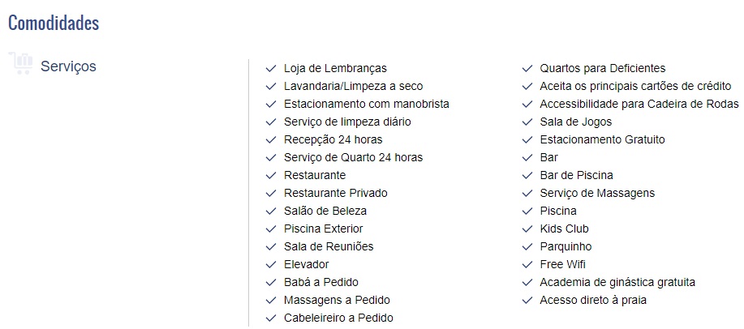Click the checkmark next to Free Wifi
Screen dimensions: 744x329
(527, 264)
